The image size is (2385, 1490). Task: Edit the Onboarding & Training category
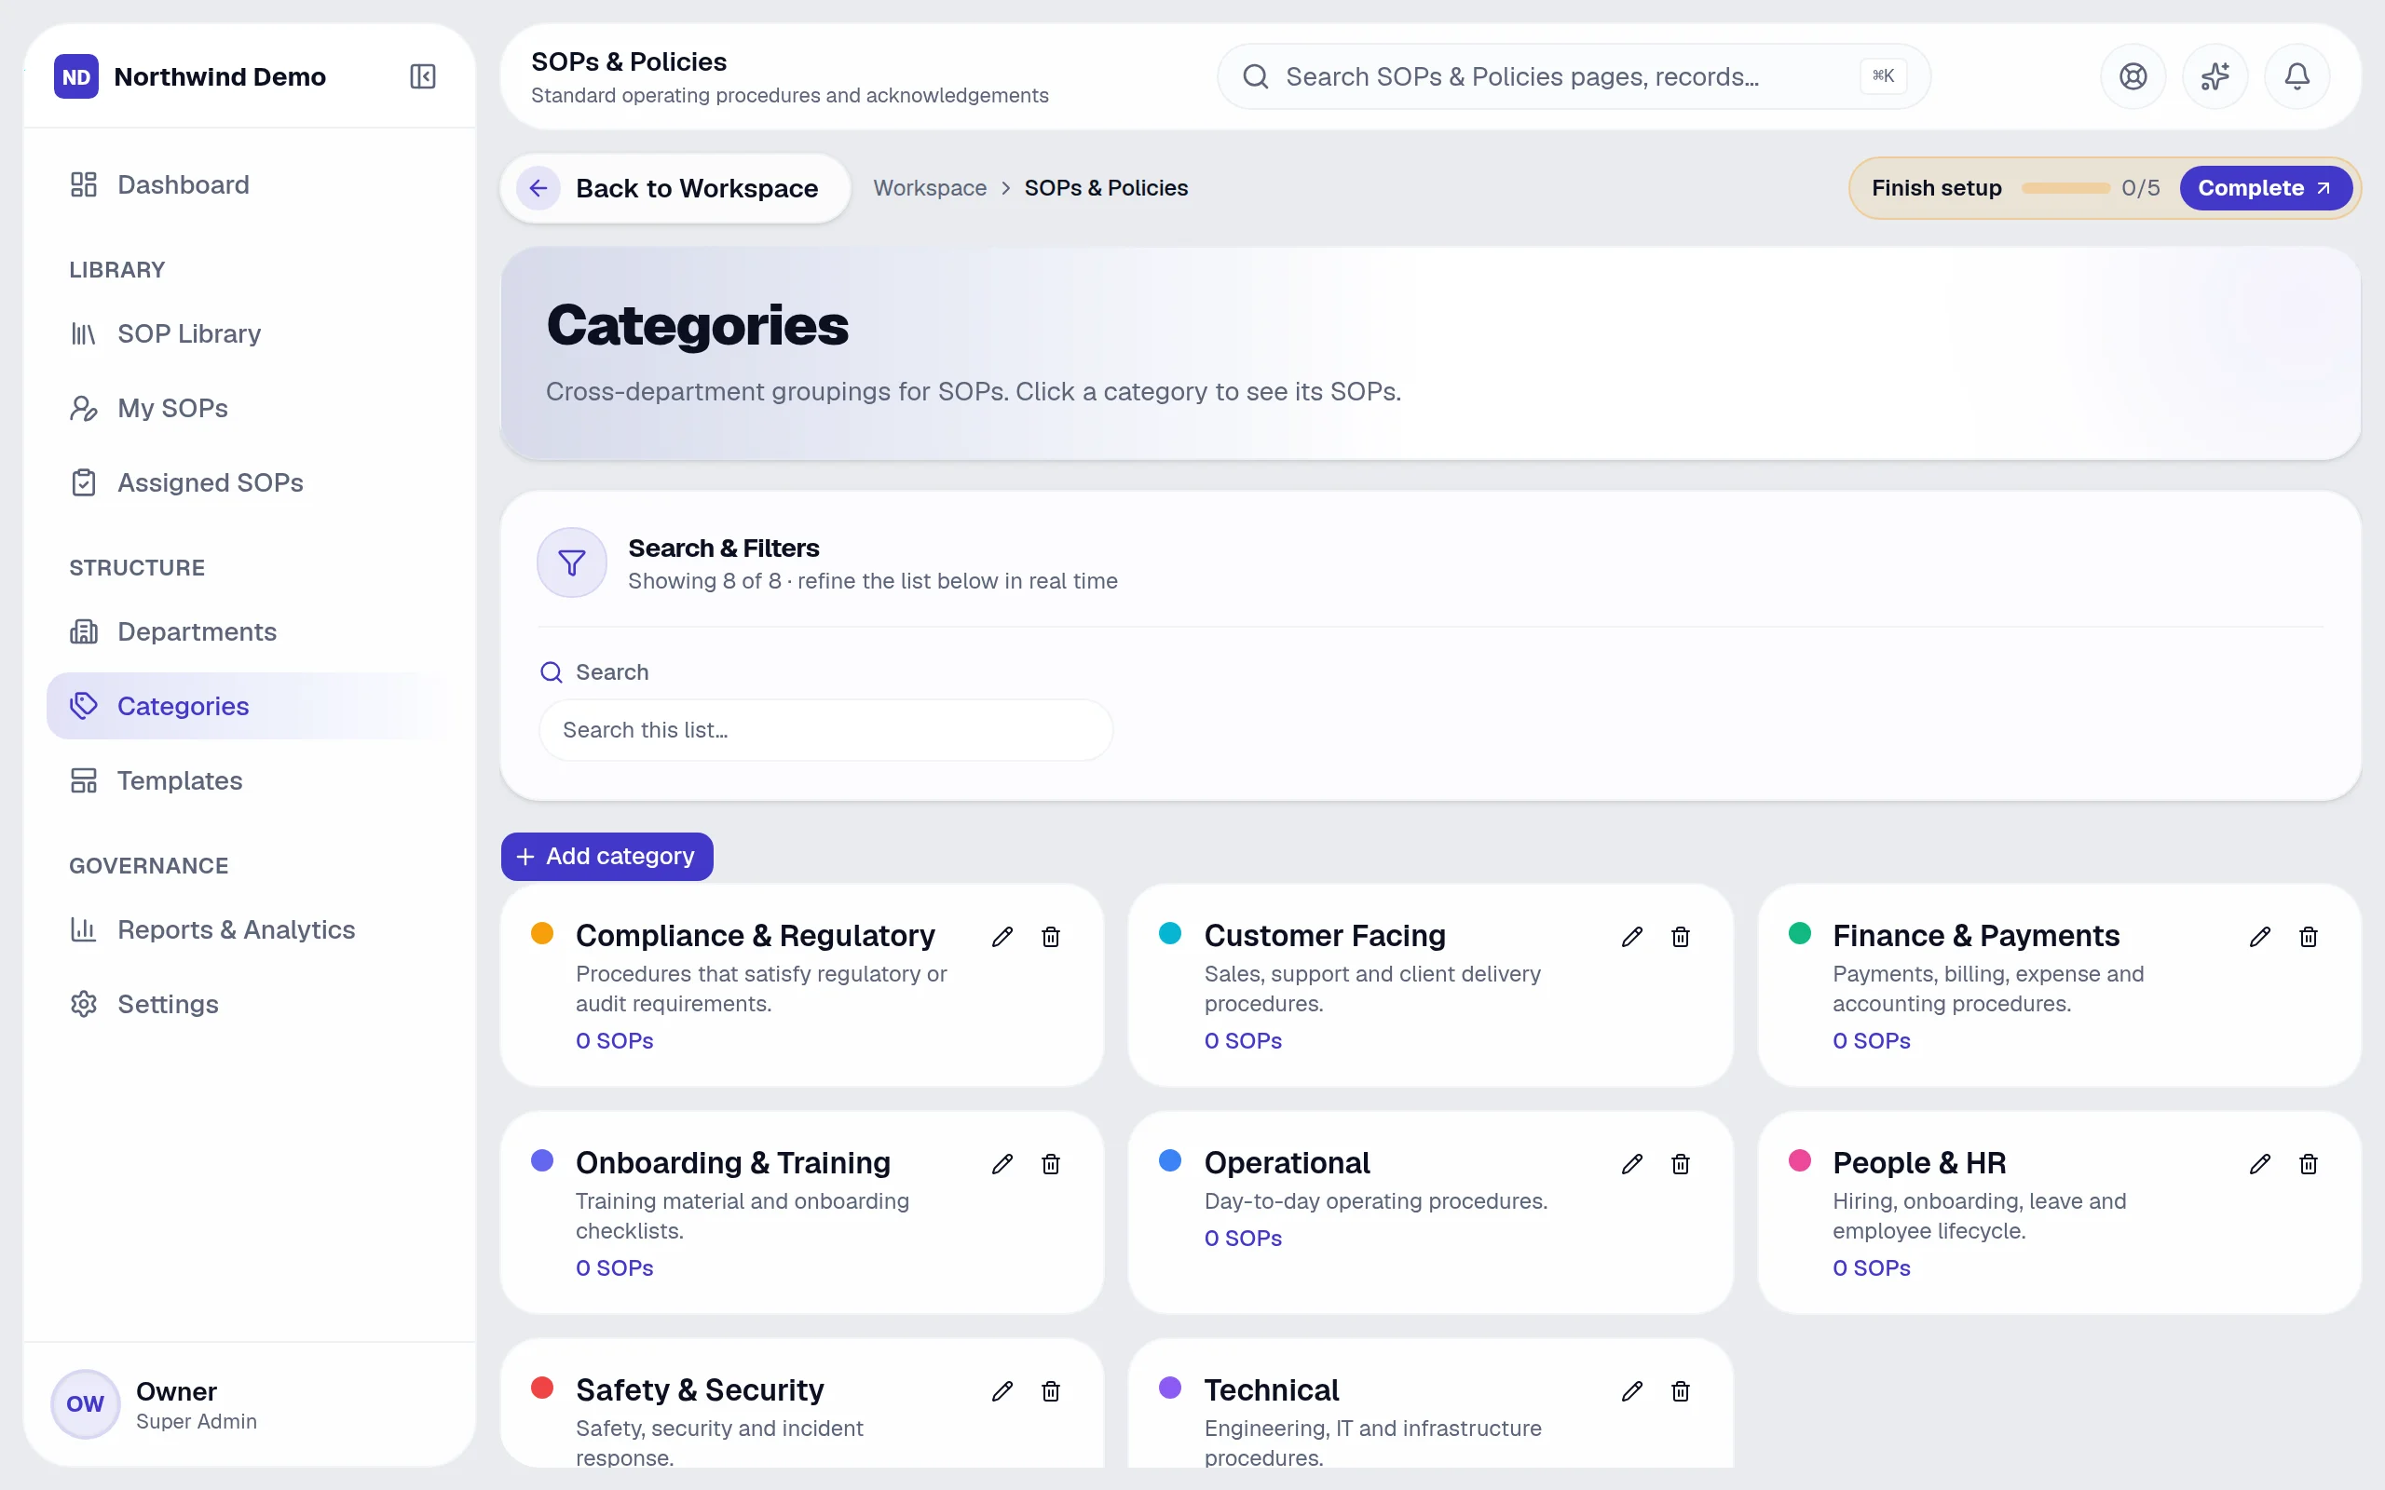(1002, 1164)
